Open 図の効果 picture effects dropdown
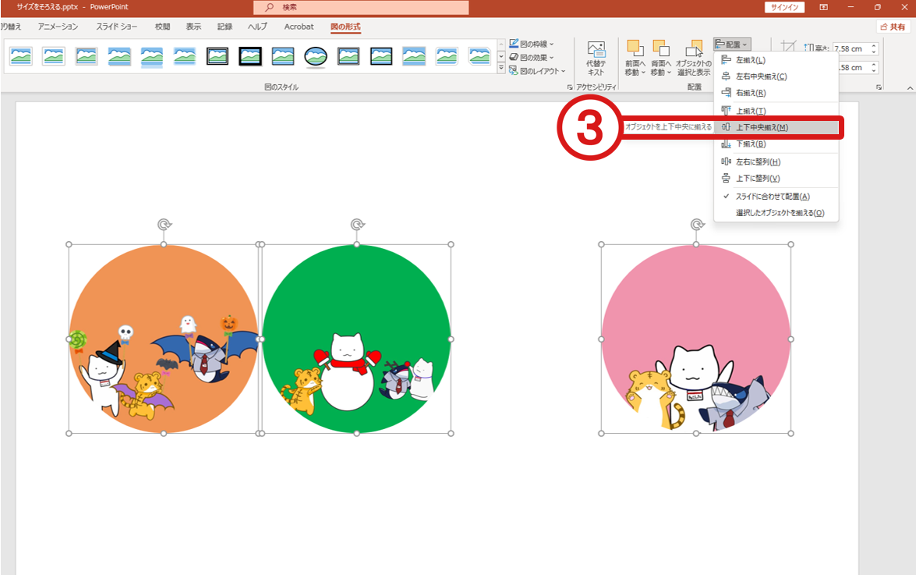Viewport: 916px width, 575px height. (x=532, y=57)
